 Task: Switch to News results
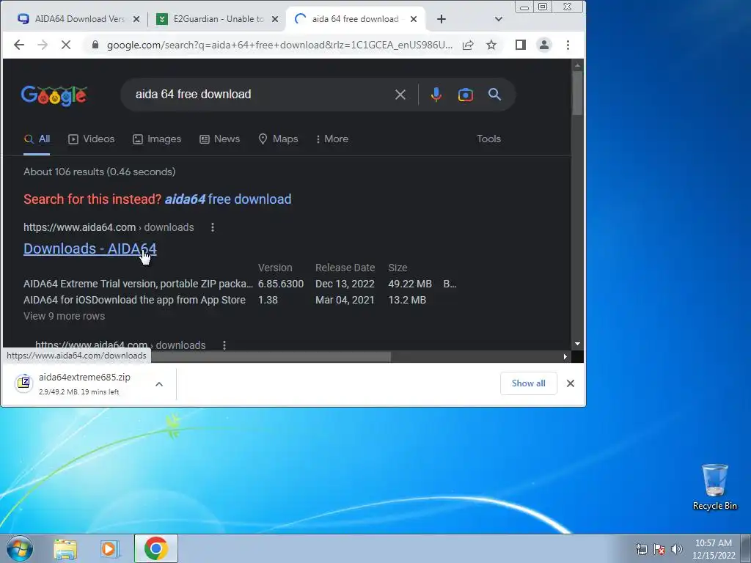coord(220,139)
